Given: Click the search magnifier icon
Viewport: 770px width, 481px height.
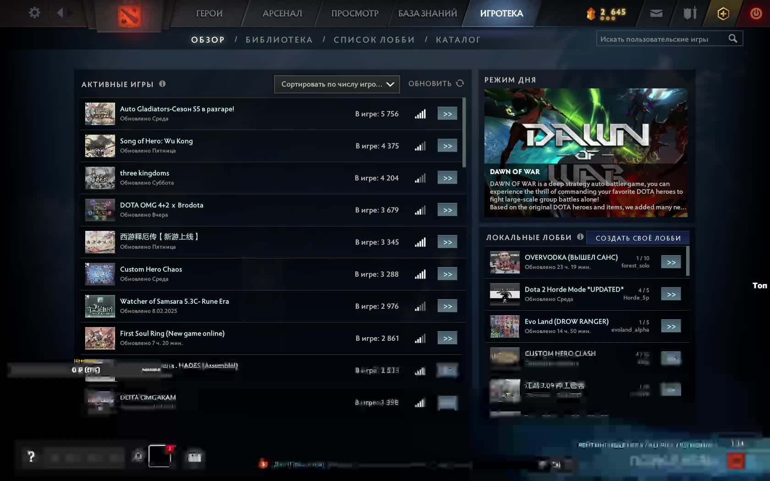Looking at the screenshot, I should (733, 38).
